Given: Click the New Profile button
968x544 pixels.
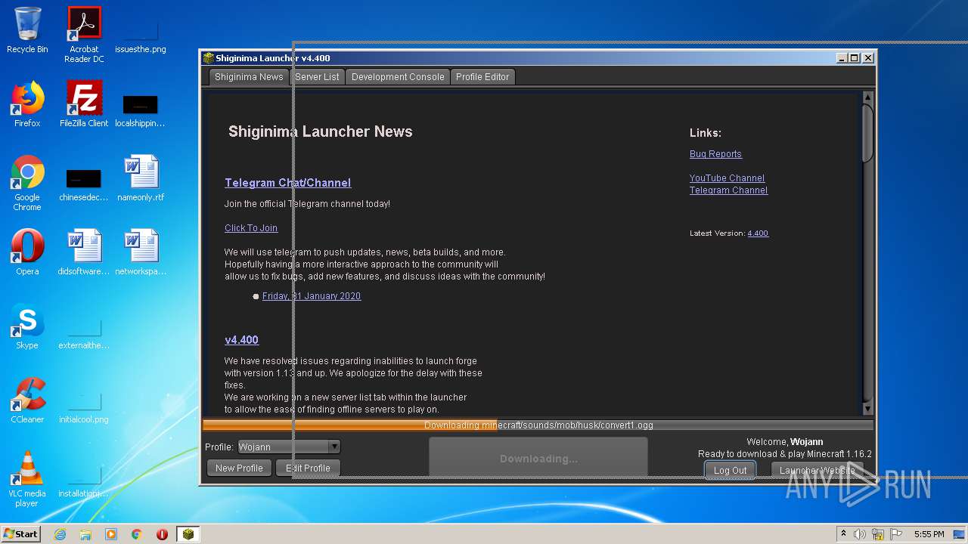Looking at the screenshot, I should pyautogui.click(x=239, y=468).
